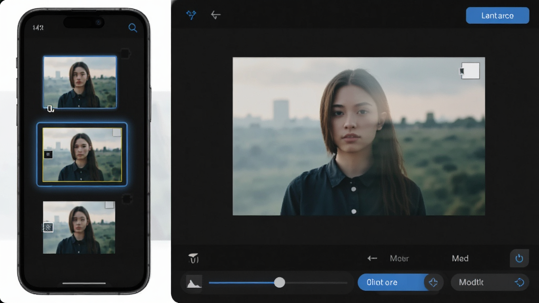Click the power icon button
This screenshot has height=303, width=539.
pos(519,258)
